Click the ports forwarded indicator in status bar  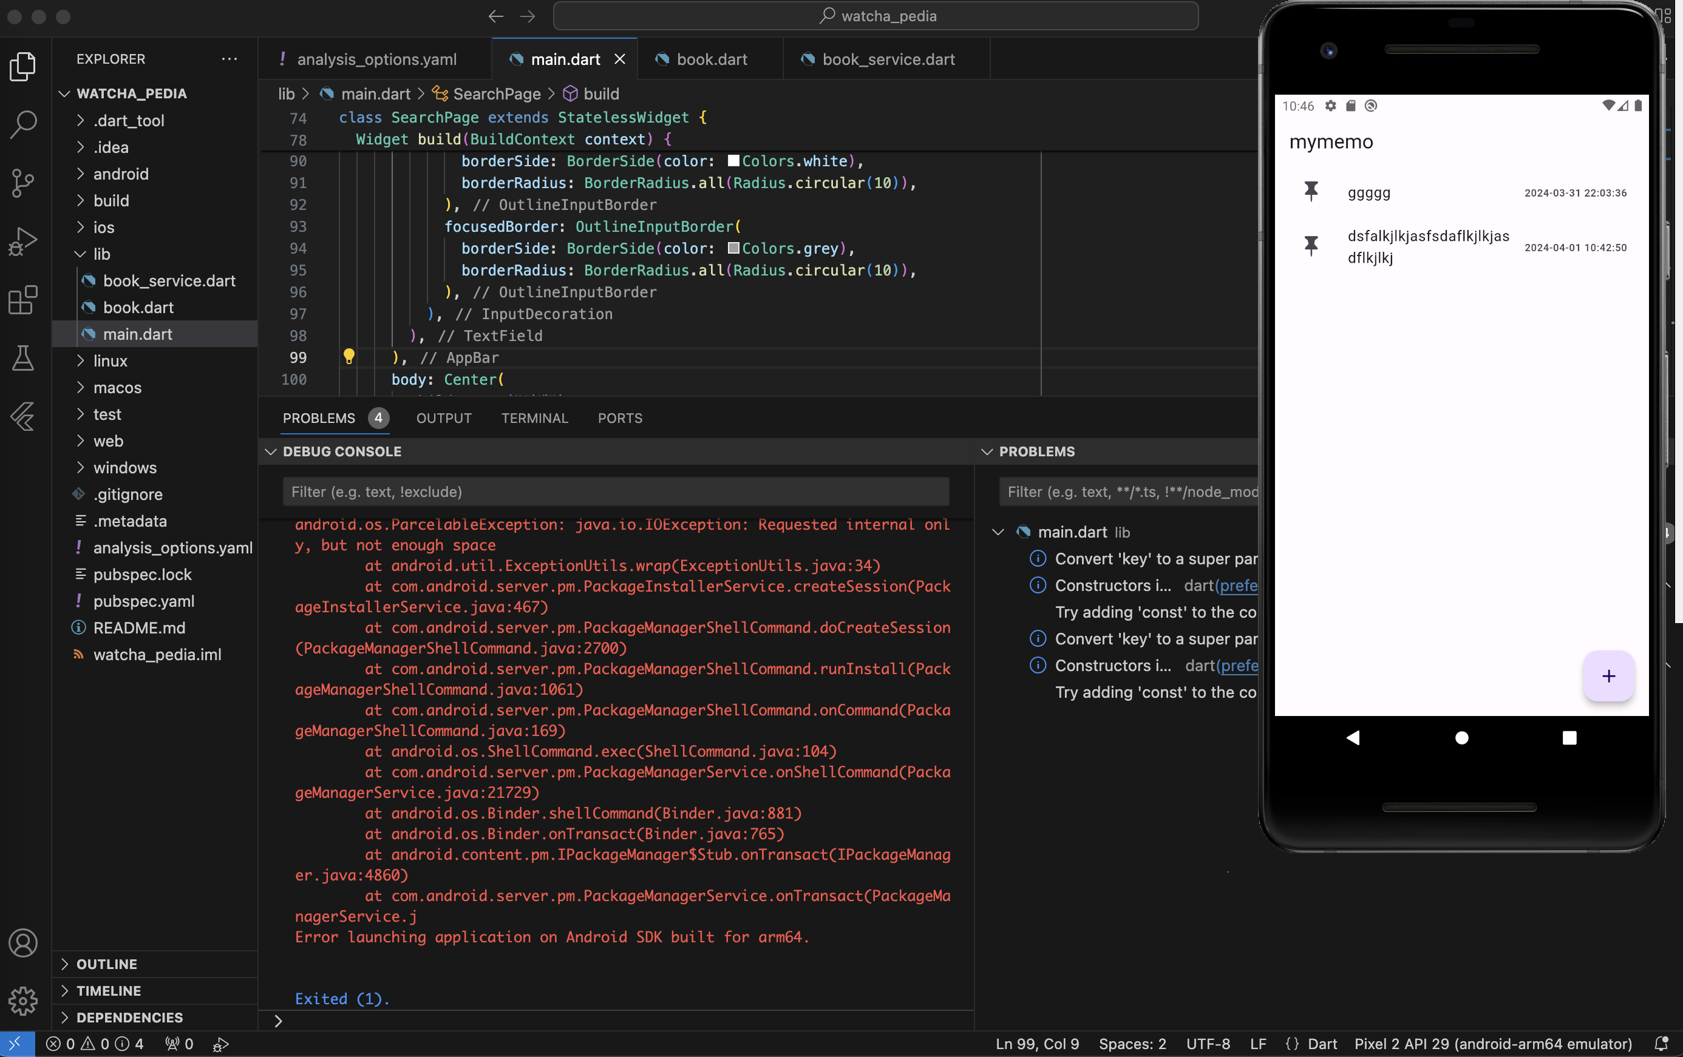pos(179,1044)
